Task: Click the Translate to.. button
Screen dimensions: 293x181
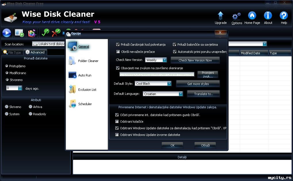Action: pyautogui.click(x=204, y=94)
